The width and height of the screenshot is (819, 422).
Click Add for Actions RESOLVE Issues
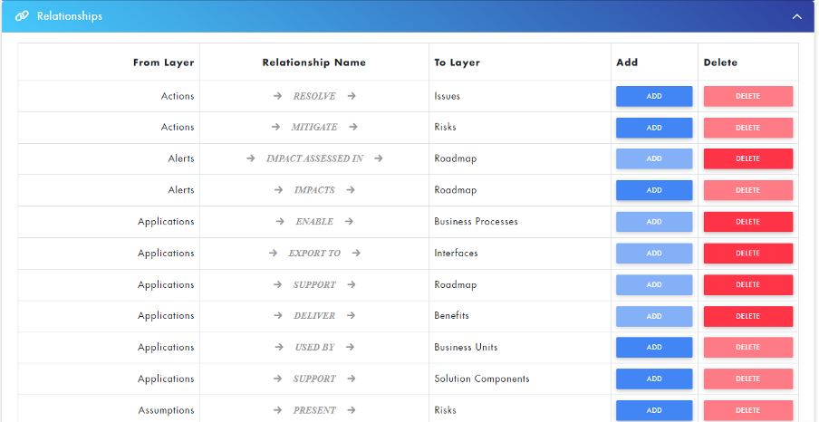tap(654, 96)
